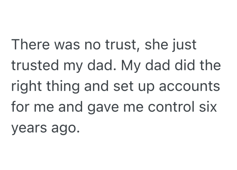The height and width of the screenshot is (170, 237).
Task: Click the word "set" in third line
Action: (123, 86)
